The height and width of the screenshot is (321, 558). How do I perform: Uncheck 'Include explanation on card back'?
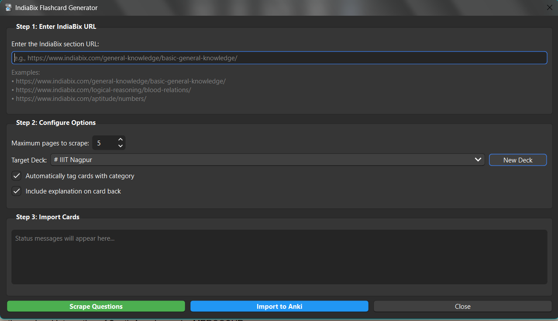16,191
